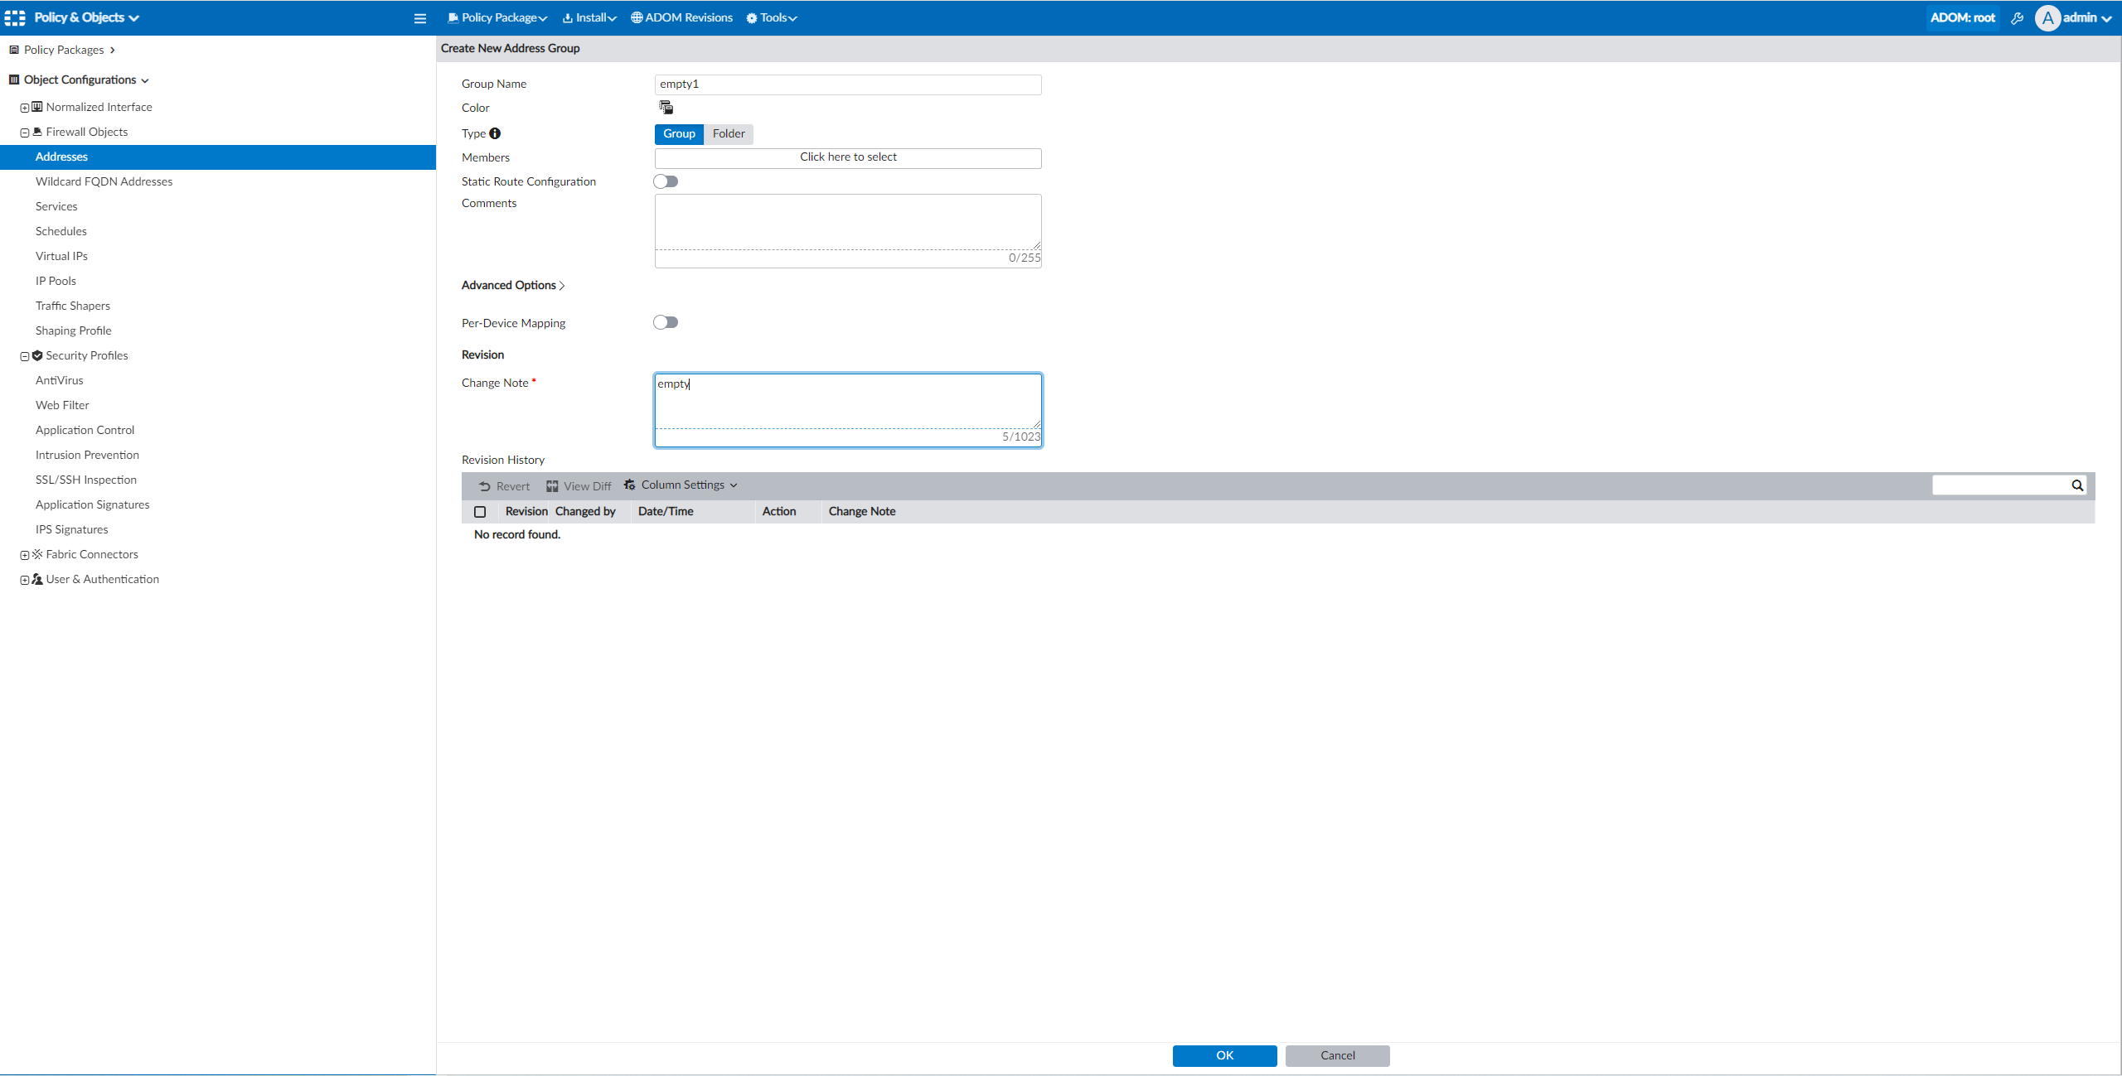Screen dimensions: 2122x1076
Task: Enable Per-Device Mapping
Action: [x=665, y=322]
